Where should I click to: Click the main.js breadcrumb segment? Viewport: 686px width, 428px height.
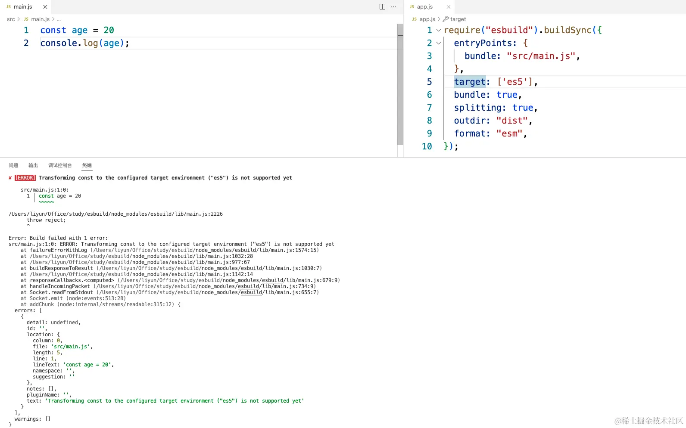[x=40, y=19]
